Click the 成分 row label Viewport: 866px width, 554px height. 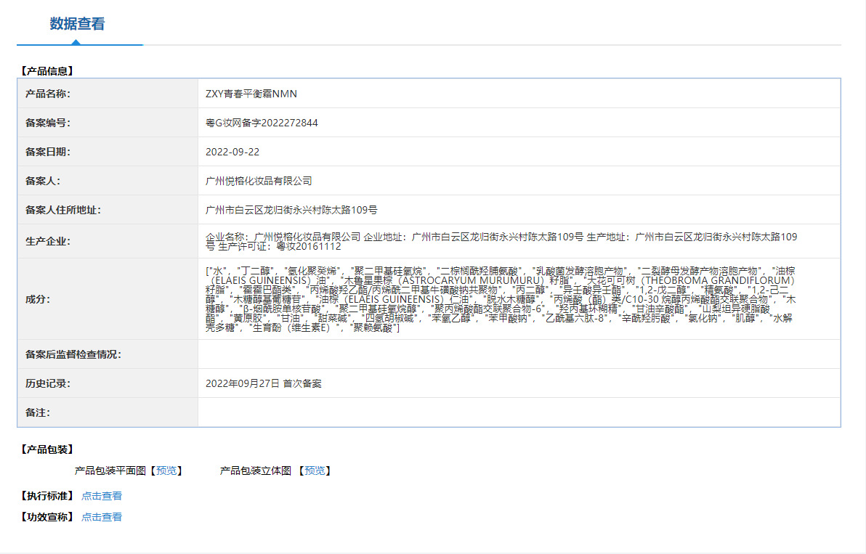click(x=38, y=299)
